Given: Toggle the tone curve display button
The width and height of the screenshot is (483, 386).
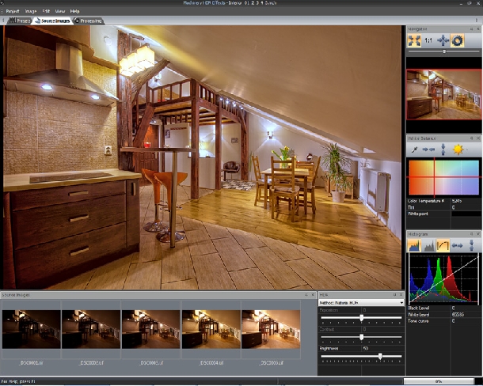Looking at the screenshot, I should tap(443, 246).
